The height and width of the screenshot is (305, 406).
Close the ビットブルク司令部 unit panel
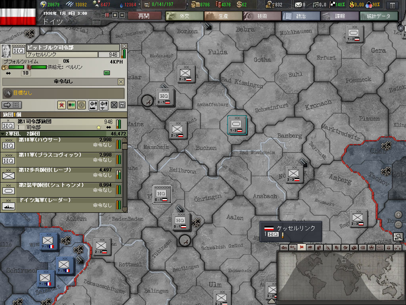[124, 46]
